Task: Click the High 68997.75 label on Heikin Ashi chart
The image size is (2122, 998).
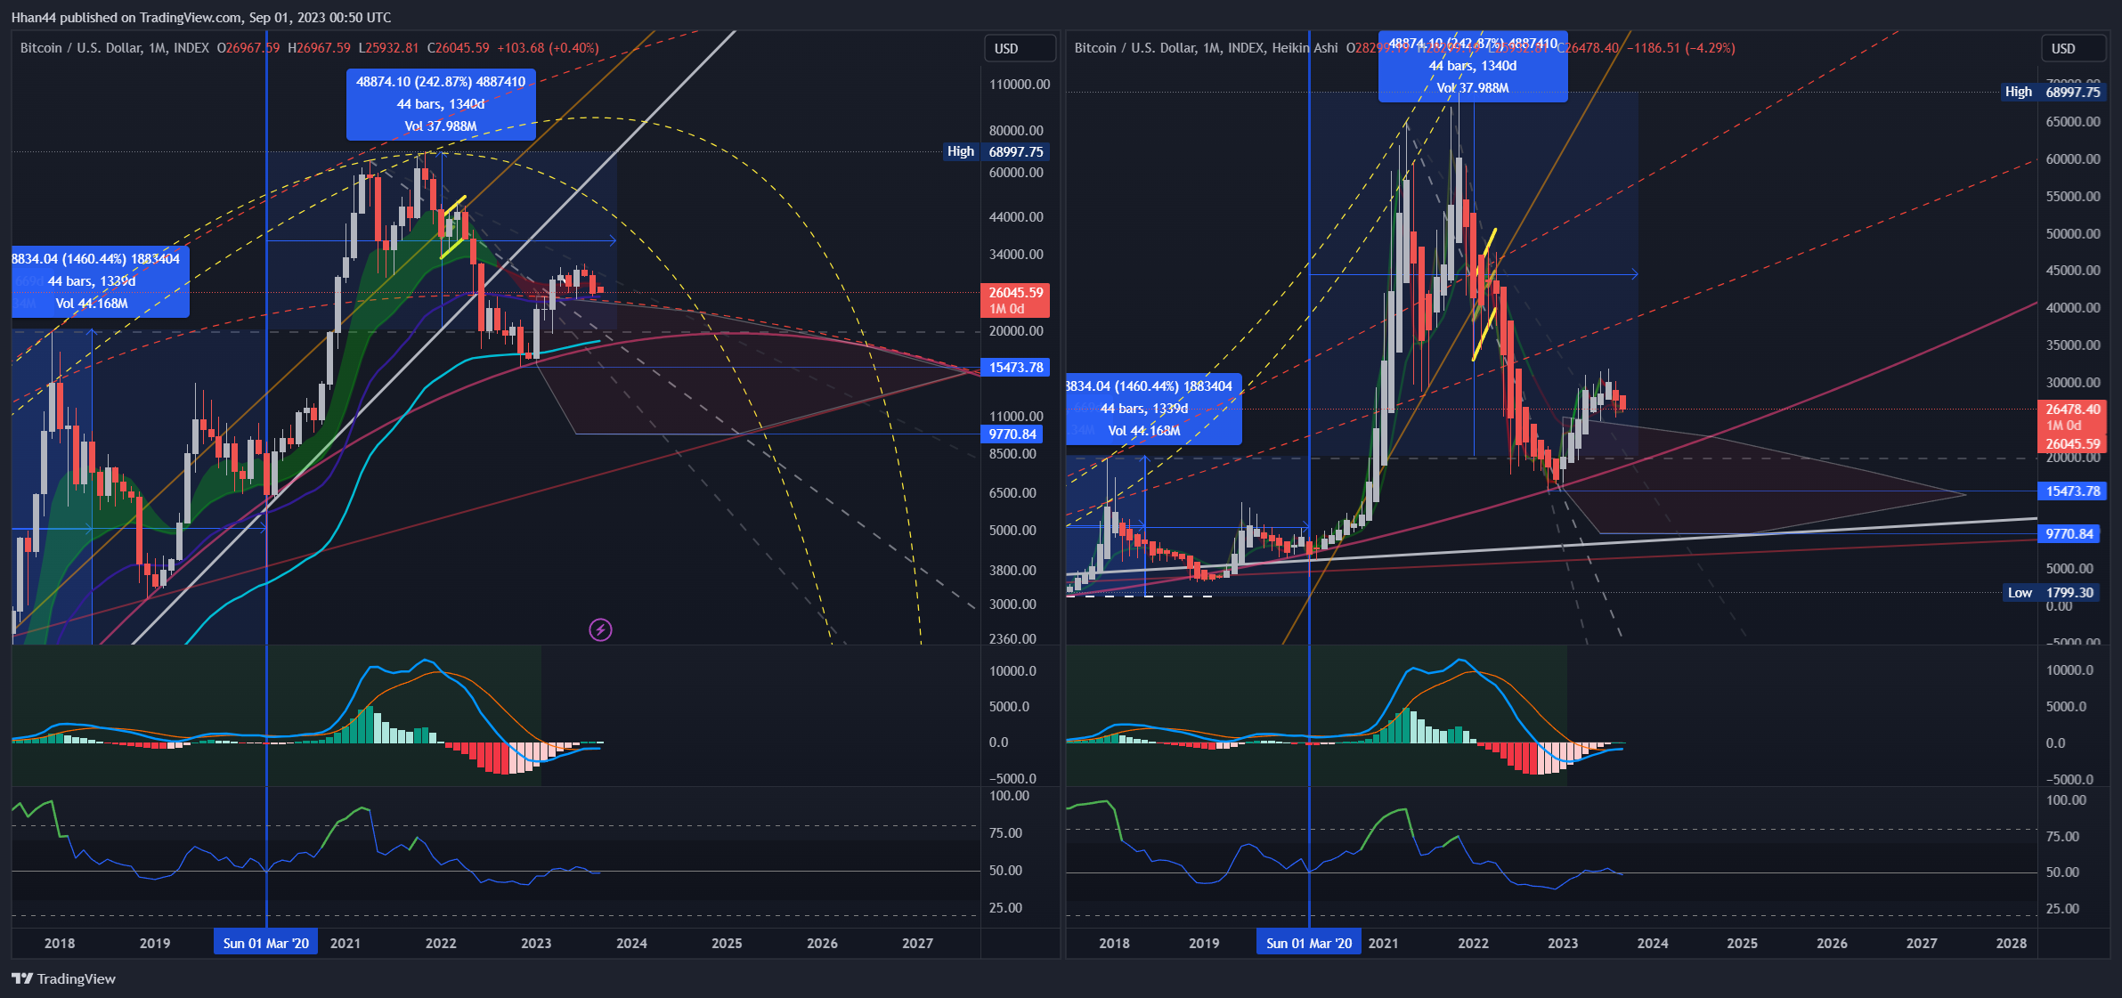Action: point(2053,92)
